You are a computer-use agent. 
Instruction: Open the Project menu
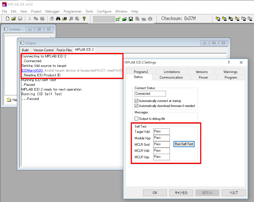(36, 11)
